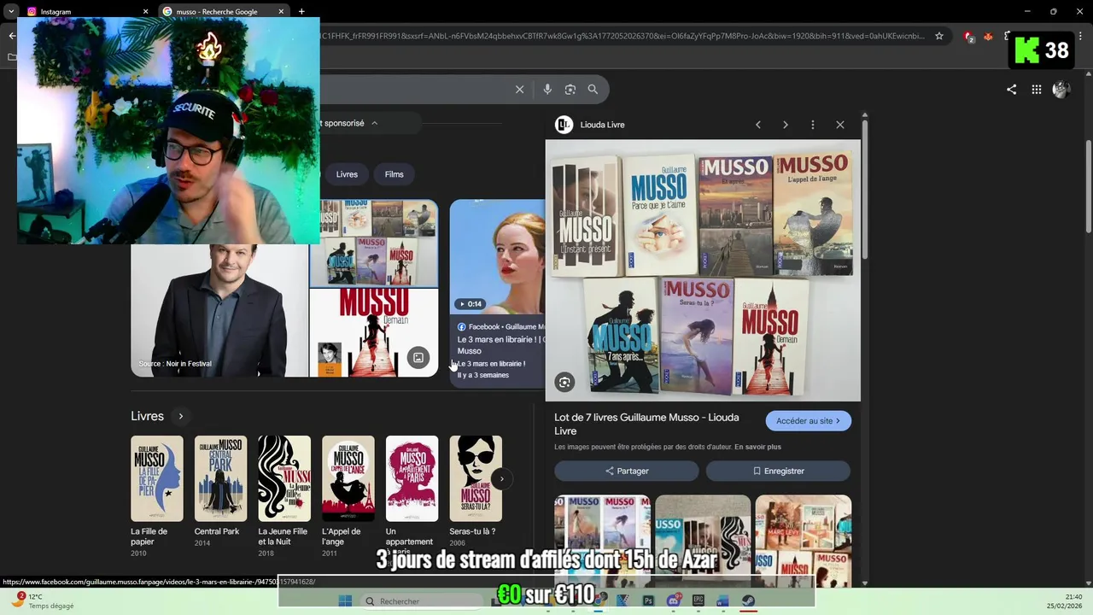Image resolution: width=1093 pixels, height=615 pixels.
Task: Open Epic Games from the taskbar
Action: (698, 601)
